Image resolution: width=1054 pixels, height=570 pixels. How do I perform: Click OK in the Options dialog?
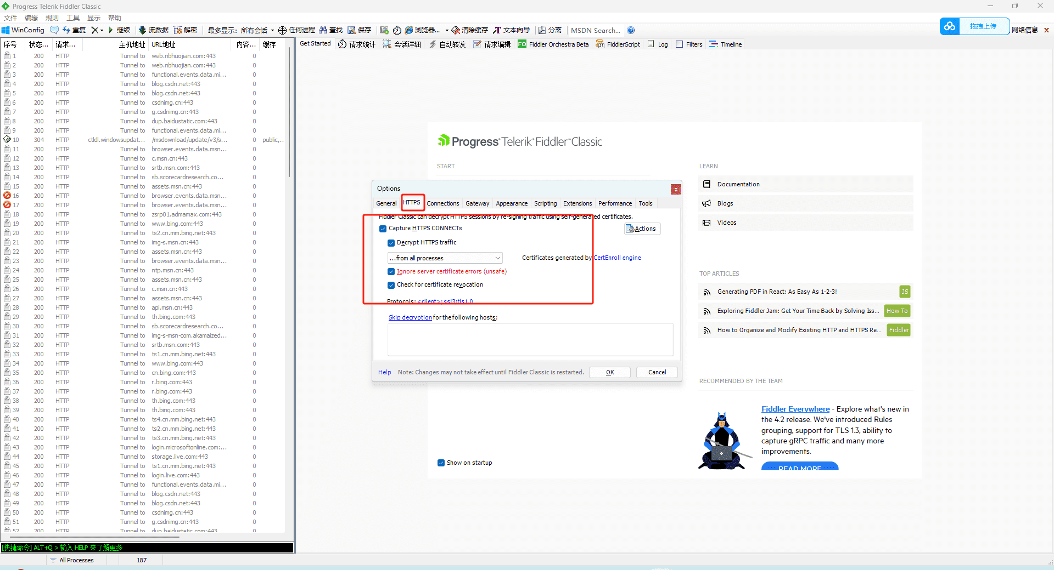pos(610,372)
